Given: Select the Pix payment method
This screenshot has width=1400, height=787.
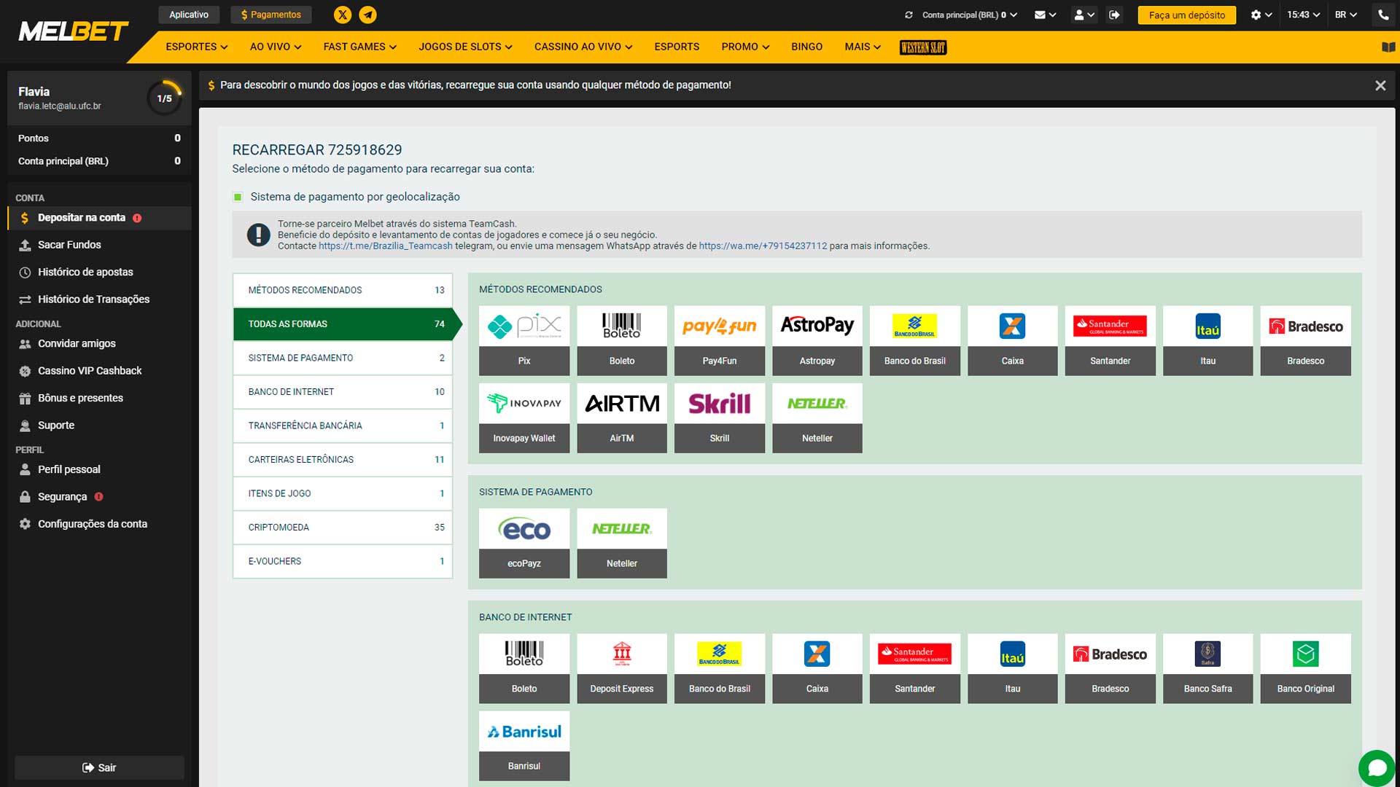Looking at the screenshot, I should pos(524,340).
